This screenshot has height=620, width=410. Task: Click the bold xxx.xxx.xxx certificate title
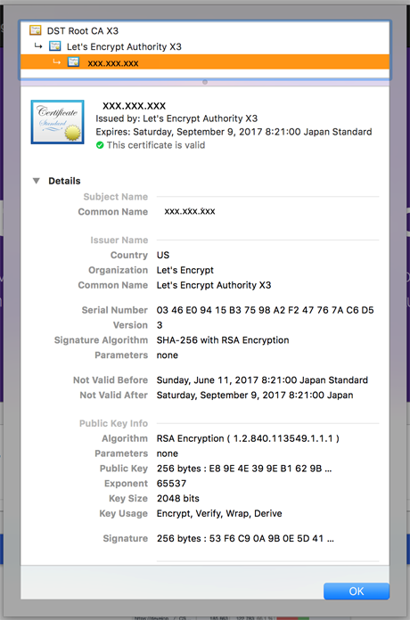[x=135, y=106]
